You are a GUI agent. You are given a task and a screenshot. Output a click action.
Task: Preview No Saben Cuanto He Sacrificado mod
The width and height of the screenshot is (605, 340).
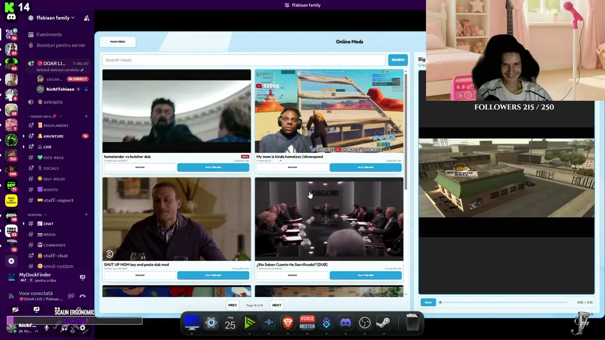(293, 275)
